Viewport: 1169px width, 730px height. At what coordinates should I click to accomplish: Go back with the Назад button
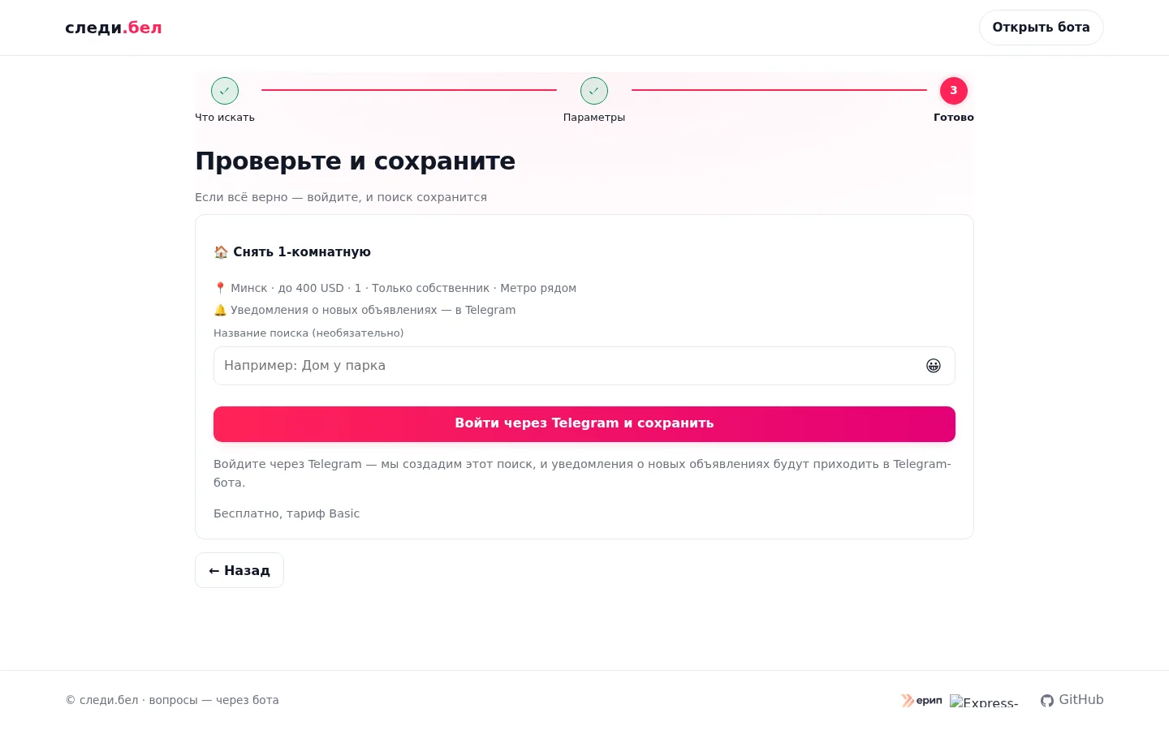239,570
